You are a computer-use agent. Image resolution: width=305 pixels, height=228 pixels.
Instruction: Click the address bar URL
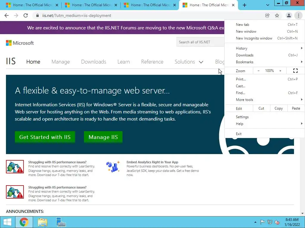tap(77, 15)
